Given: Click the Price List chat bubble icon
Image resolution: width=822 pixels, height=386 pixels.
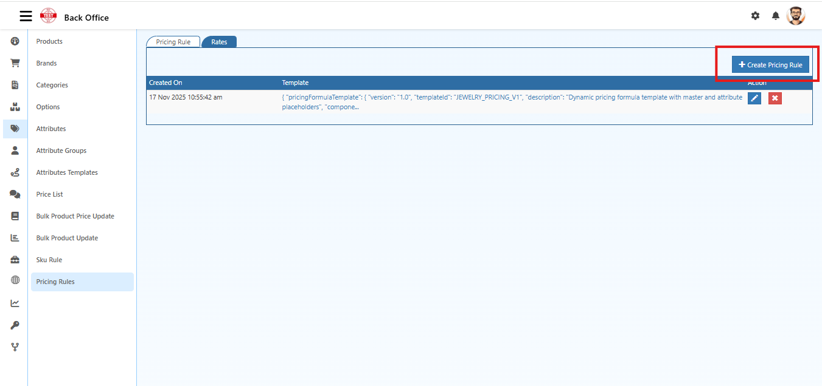Looking at the screenshot, I should [15, 194].
